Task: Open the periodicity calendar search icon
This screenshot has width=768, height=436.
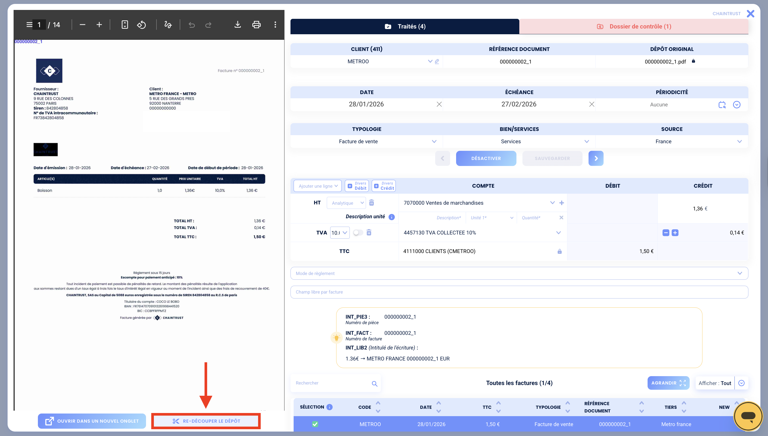Action: (x=722, y=105)
